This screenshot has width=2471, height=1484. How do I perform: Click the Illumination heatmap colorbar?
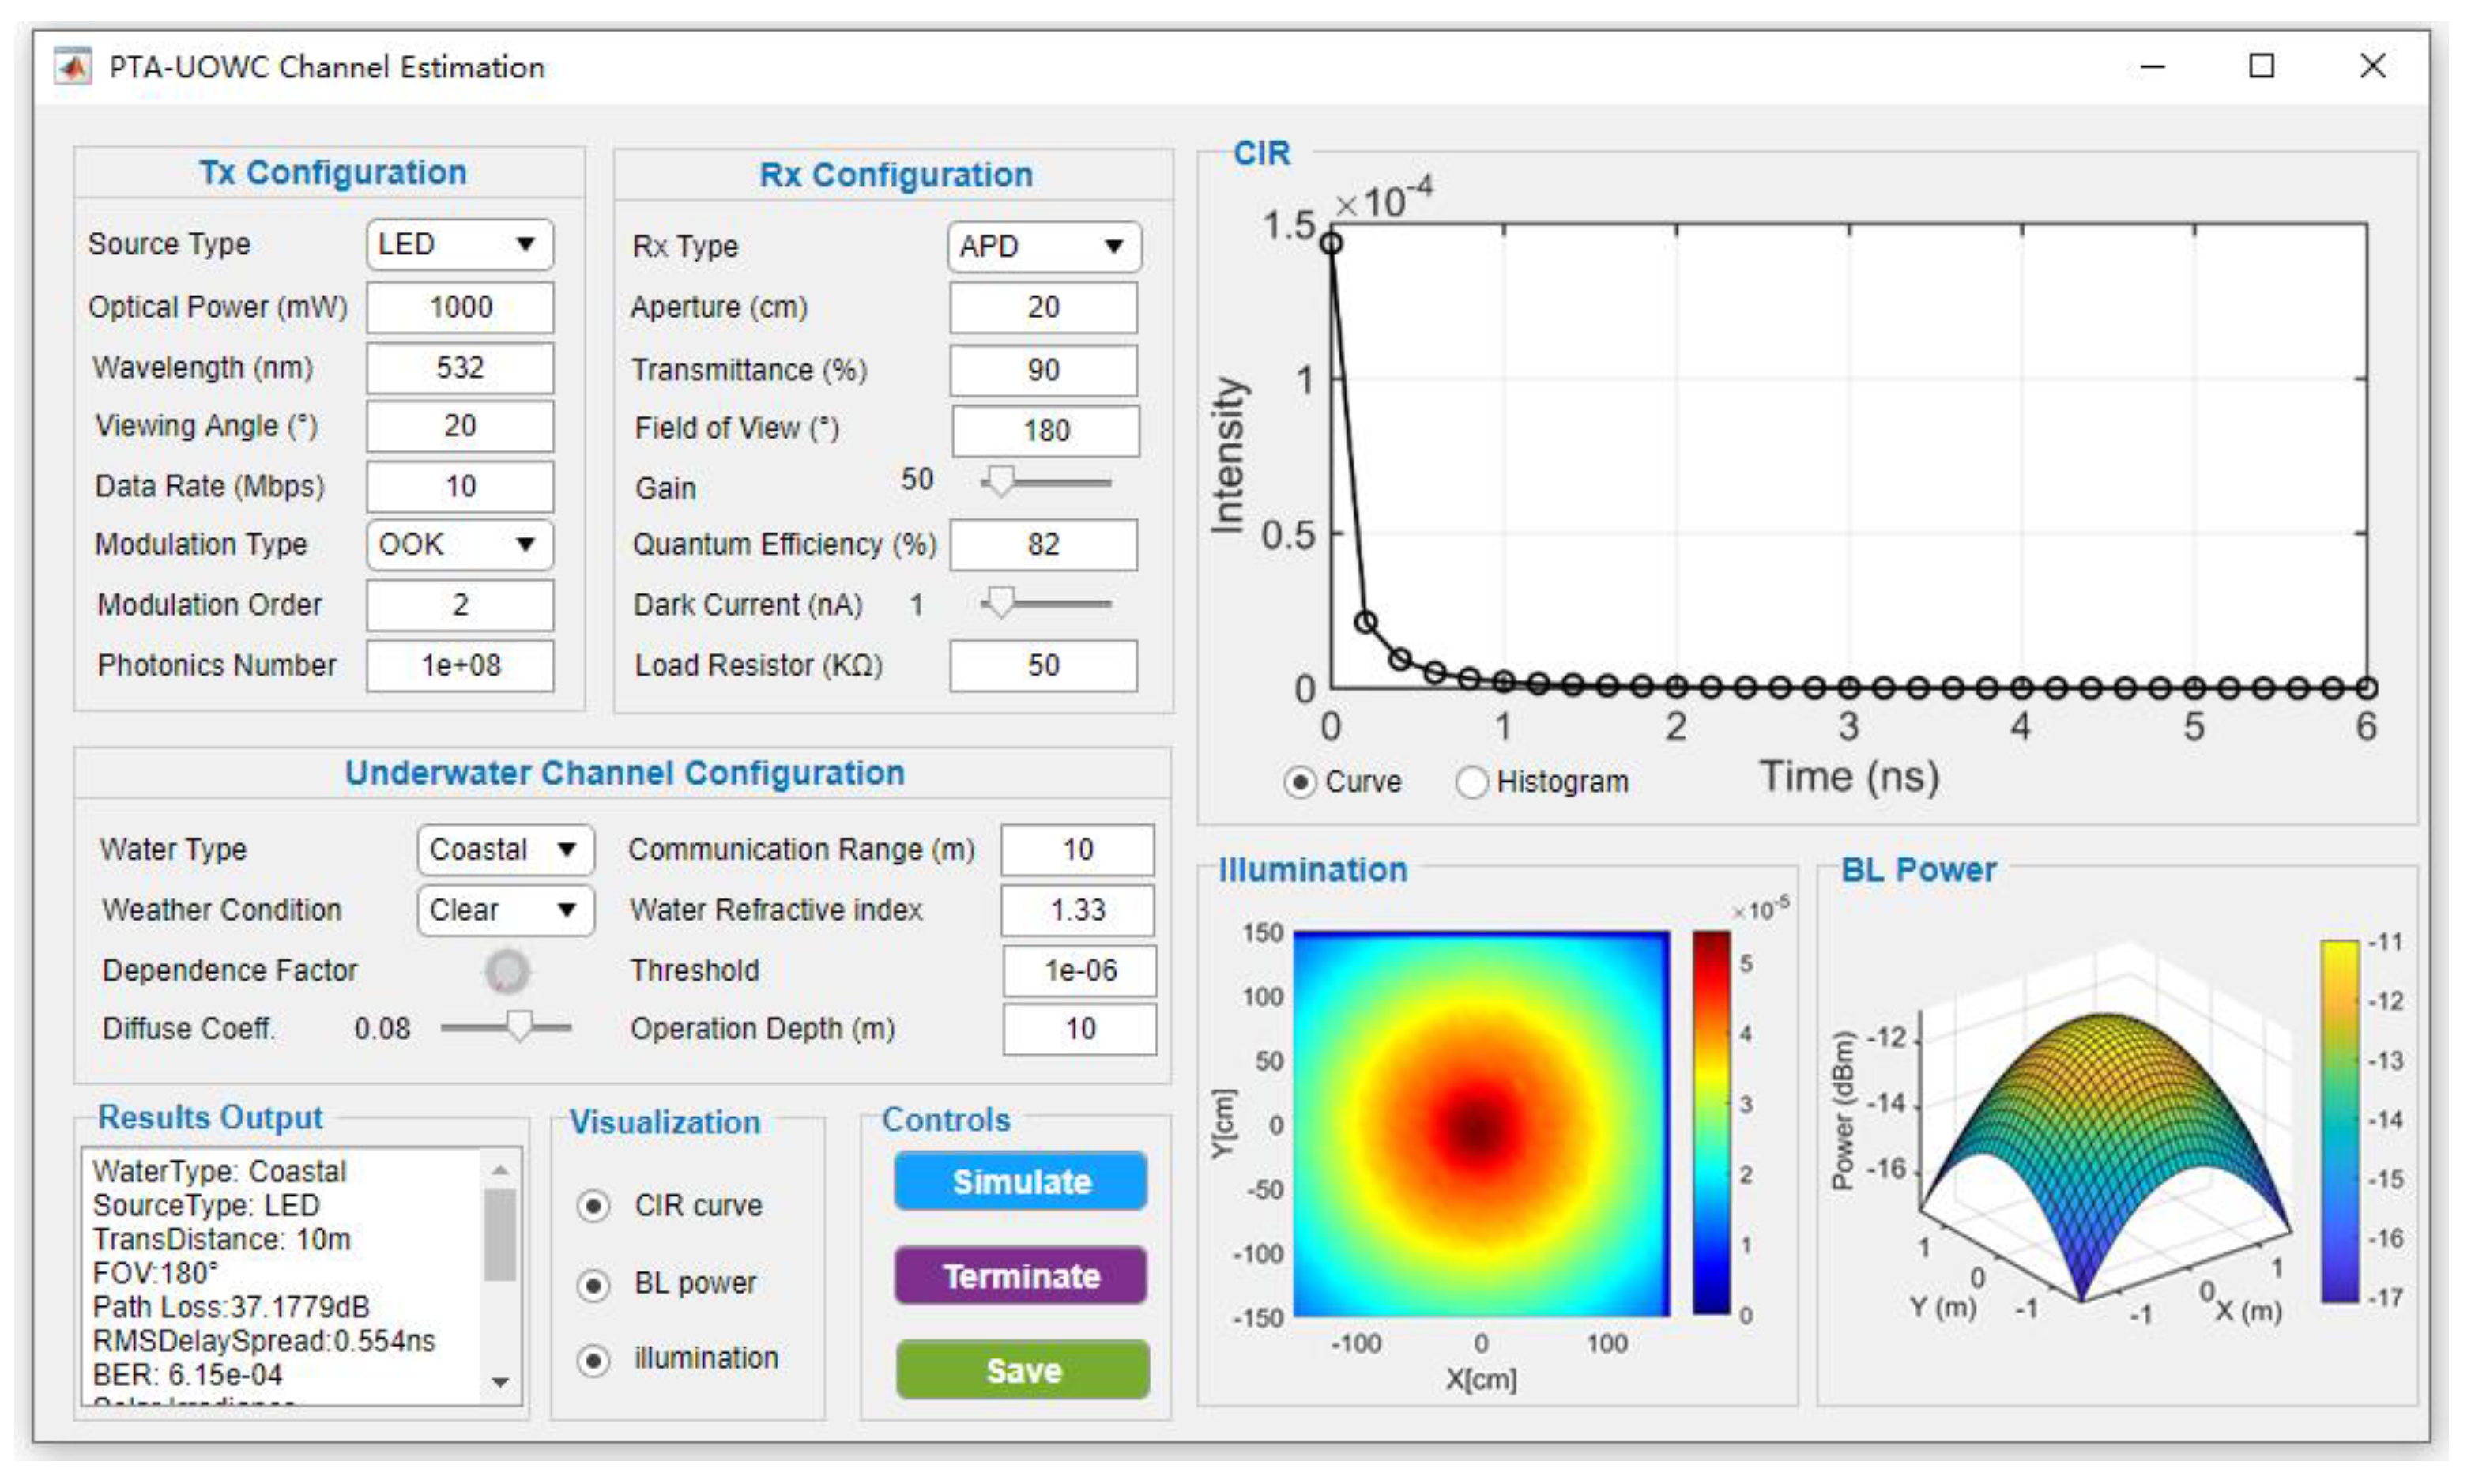point(1710,1122)
